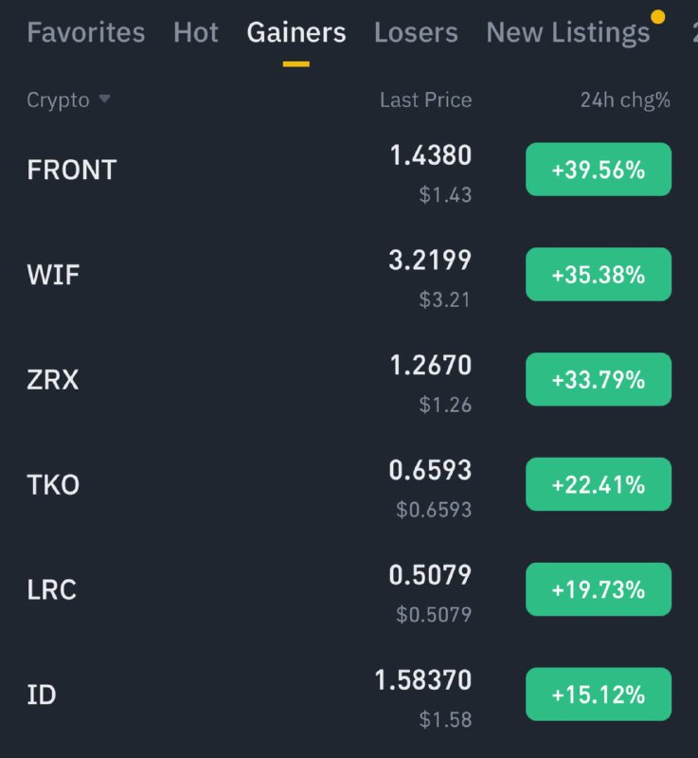
Task: Open the TKO coin entry
Action: [x=53, y=485]
